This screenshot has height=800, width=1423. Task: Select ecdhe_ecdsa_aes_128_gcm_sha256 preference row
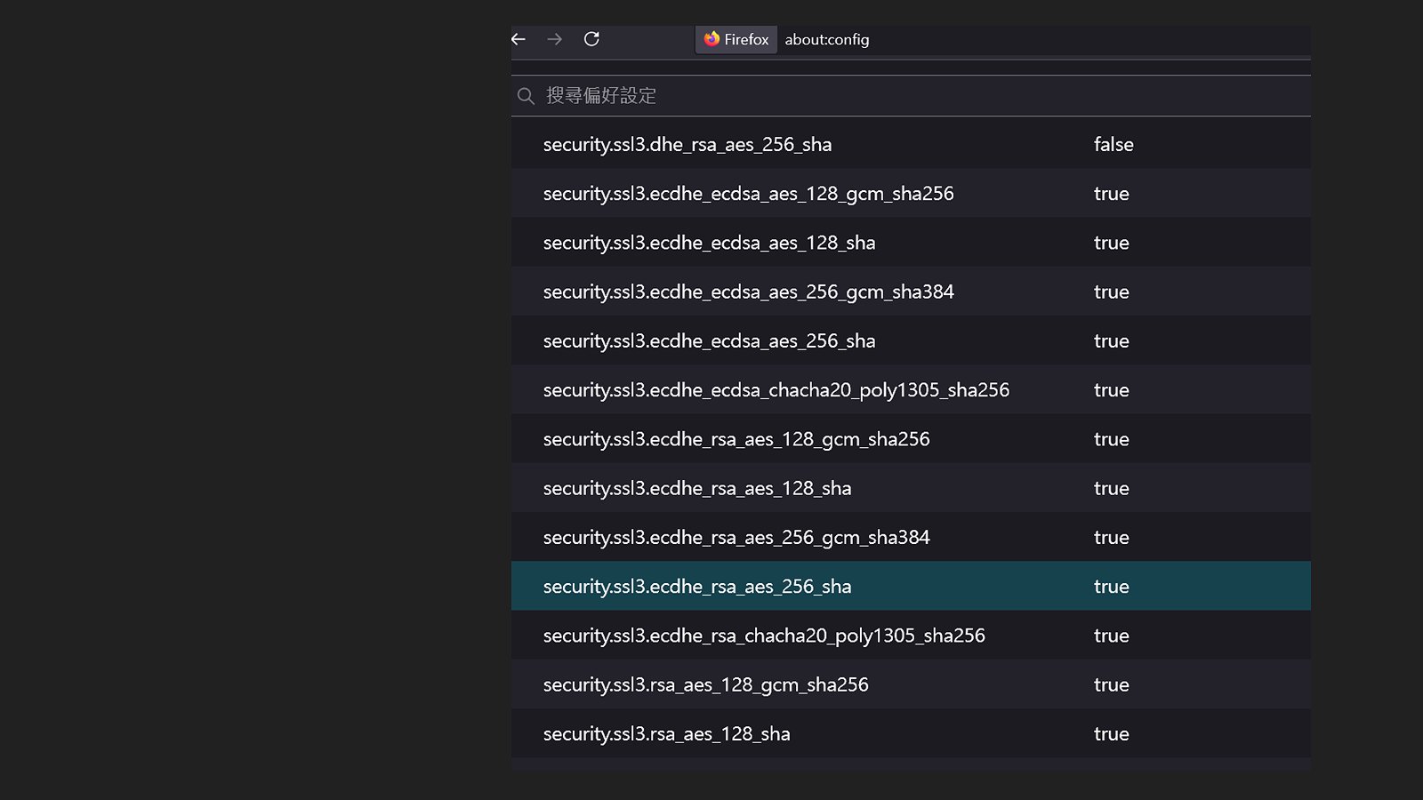click(748, 194)
